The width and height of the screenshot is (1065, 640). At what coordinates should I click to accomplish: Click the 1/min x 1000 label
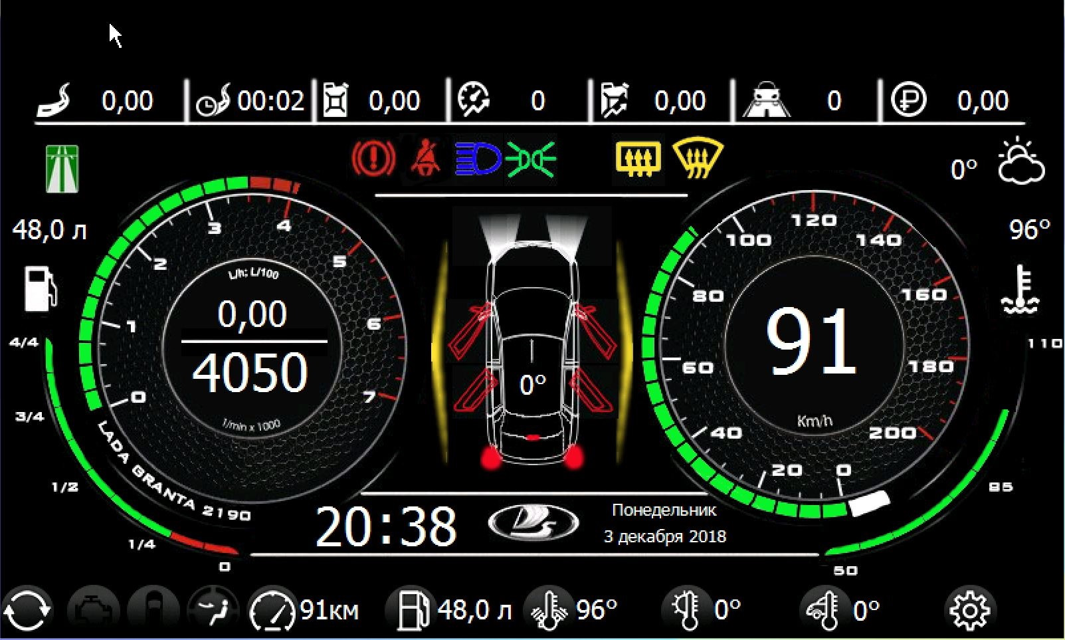(252, 426)
